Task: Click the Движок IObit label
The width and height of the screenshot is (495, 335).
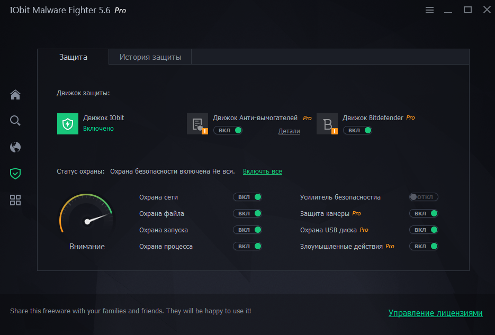Action: point(103,117)
